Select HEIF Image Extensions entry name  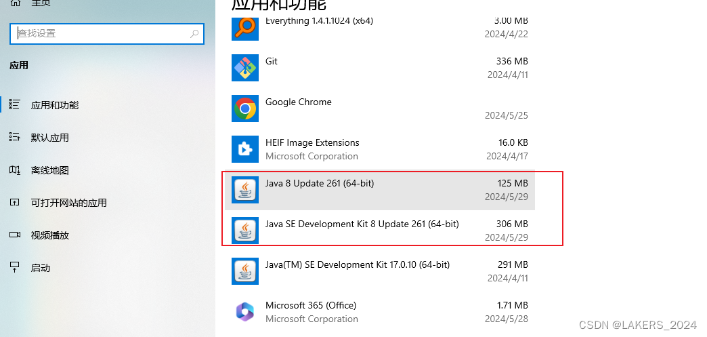[x=312, y=143]
